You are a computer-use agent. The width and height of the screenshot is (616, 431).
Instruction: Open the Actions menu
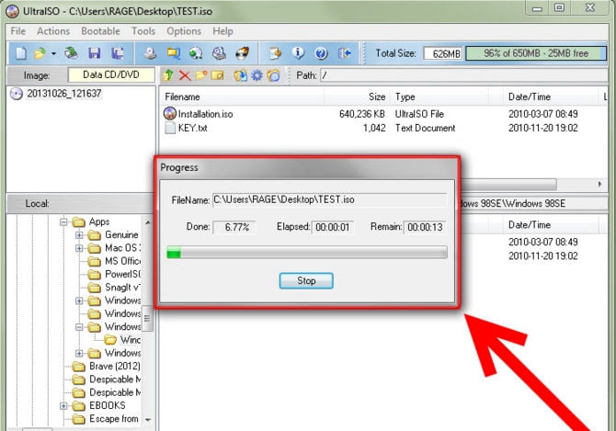pyautogui.click(x=53, y=31)
